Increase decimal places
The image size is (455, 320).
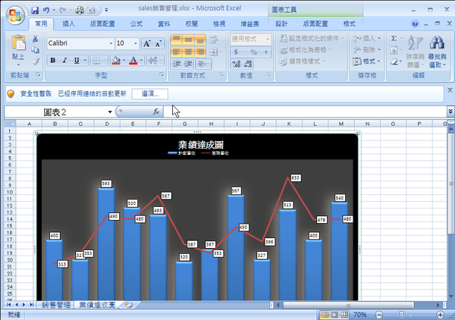coord(236,64)
